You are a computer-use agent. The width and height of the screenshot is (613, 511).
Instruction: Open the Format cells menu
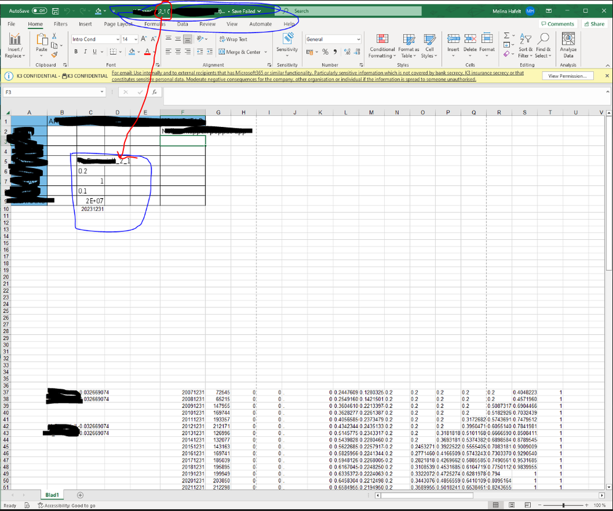tap(487, 45)
